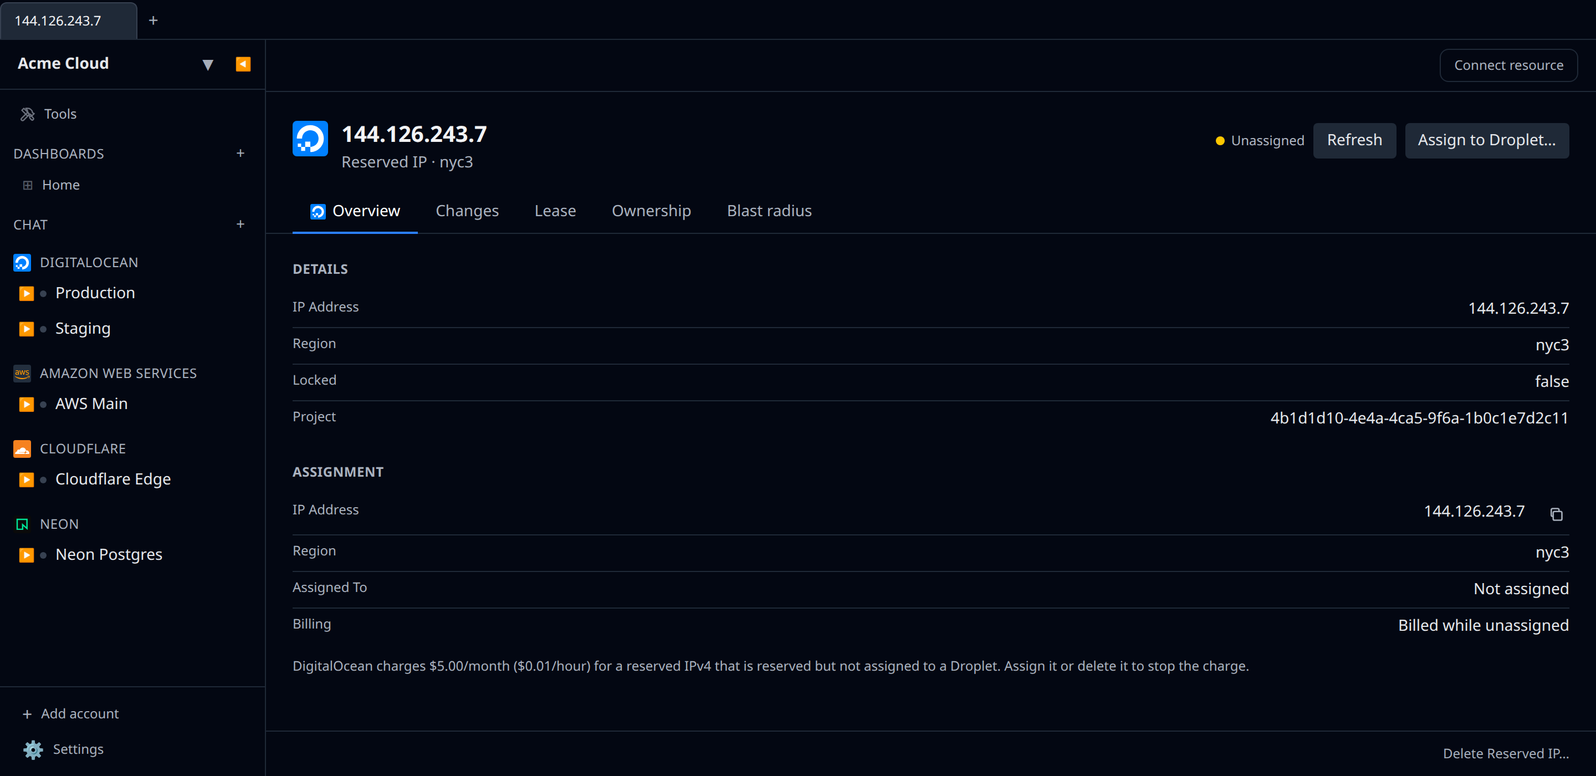Click the Neon logo icon in sidebar
The width and height of the screenshot is (1596, 776).
pos(22,524)
